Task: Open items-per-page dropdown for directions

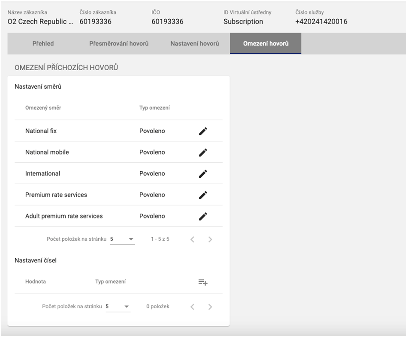Action: click(122, 239)
